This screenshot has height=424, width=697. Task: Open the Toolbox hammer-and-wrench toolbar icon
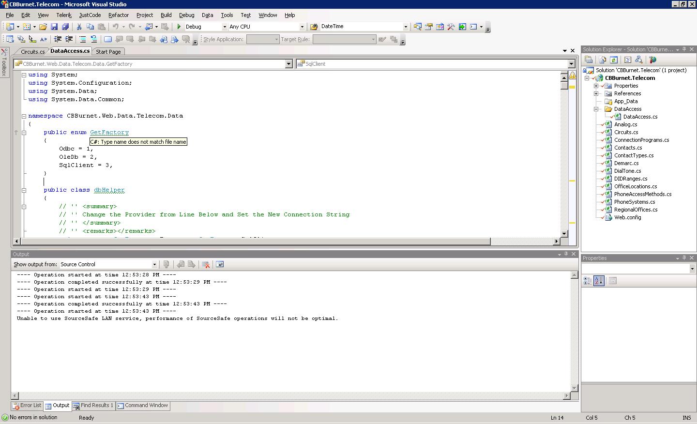451,27
